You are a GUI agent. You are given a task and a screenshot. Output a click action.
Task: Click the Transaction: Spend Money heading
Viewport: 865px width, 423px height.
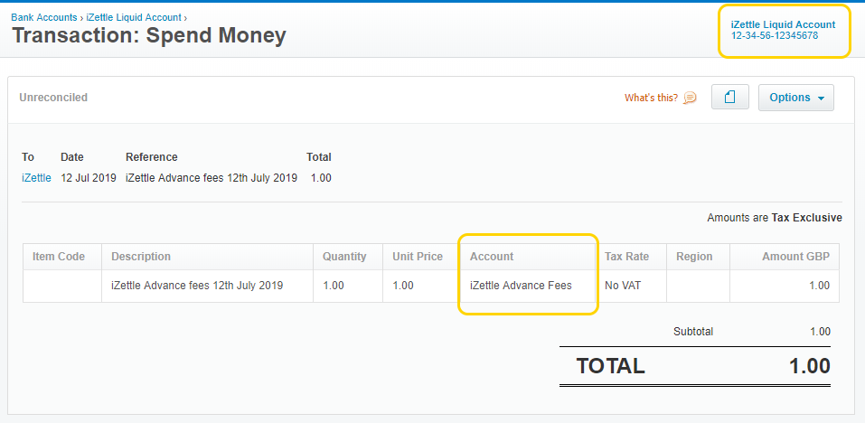click(x=149, y=36)
